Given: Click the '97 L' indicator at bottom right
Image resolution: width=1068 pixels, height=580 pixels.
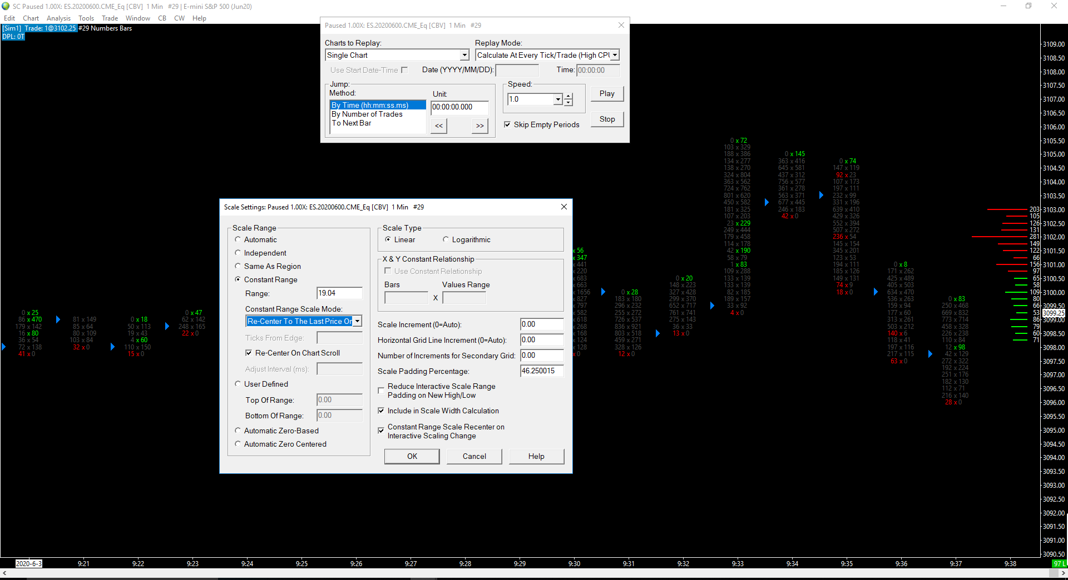Looking at the screenshot, I should click(x=1059, y=564).
